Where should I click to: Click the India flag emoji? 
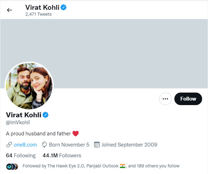pos(122,166)
